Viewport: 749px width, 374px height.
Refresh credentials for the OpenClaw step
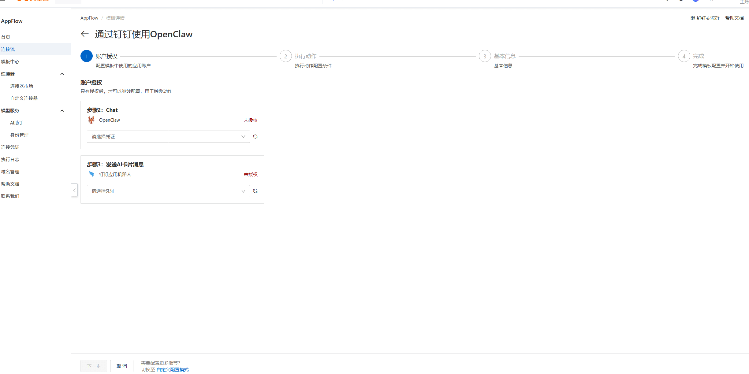[x=255, y=137]
